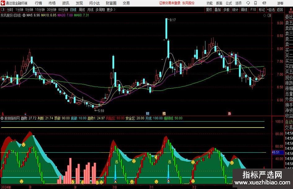
Task: Switch to 60分钟 chart period
Action: click(63, 10)
